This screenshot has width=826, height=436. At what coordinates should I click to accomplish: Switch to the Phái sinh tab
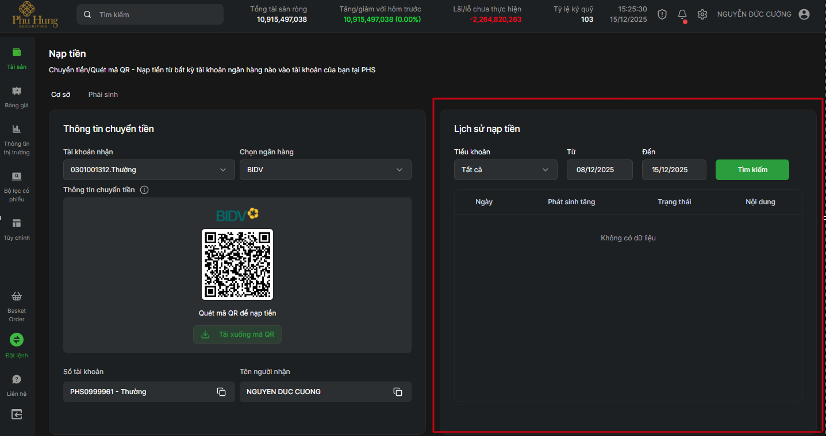[103, 95]
